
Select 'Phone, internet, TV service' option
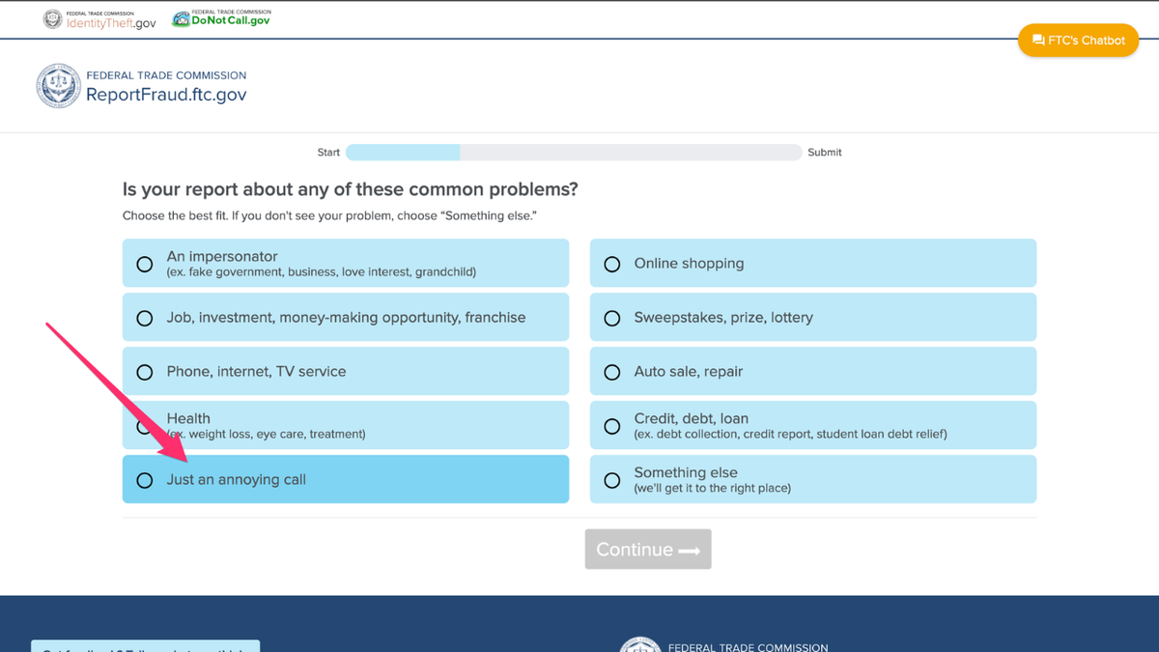[x=145, y=372]
